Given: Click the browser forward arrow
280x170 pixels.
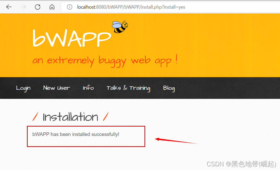Looking at the screenshot, I should point(23,7).
